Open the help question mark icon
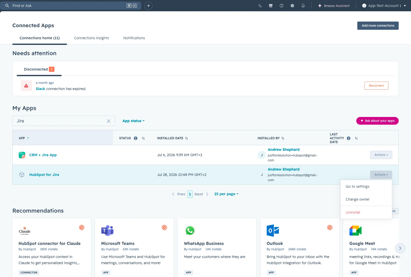The width and height of the screenshot is (411, 277). click(x=282, y=6)
